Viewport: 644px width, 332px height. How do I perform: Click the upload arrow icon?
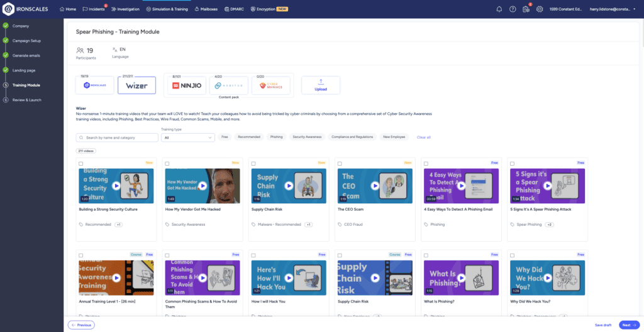click(321, 82)
